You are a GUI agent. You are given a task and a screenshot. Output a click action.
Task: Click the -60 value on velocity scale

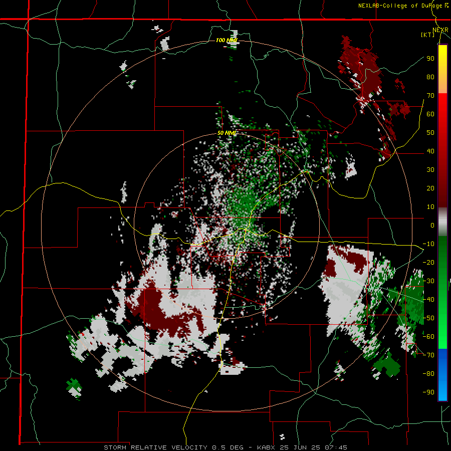428,337
